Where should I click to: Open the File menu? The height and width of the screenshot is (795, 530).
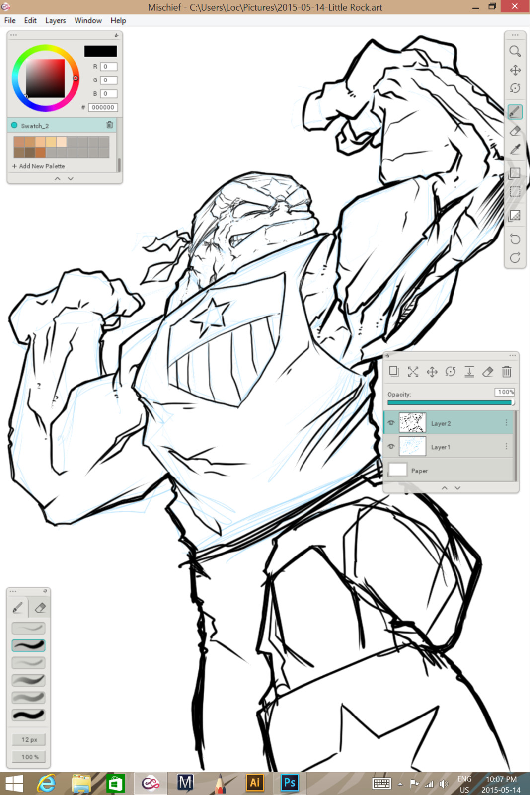pos(10,20)
